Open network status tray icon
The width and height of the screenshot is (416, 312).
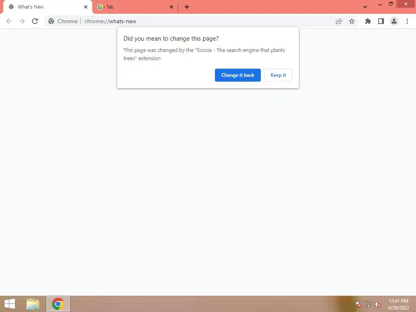(x=368, y=304)
